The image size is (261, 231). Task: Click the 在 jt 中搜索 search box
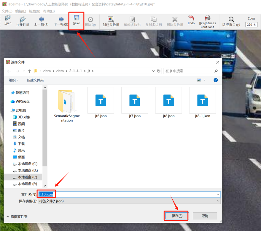pos(192,71)
